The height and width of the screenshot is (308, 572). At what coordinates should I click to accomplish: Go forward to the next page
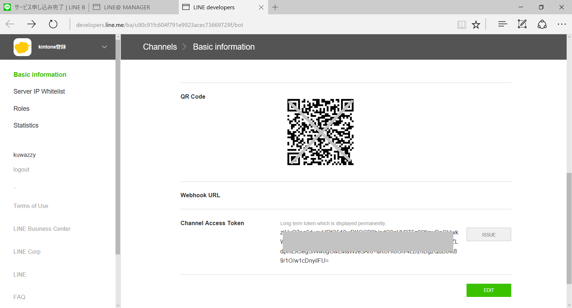coord(31,24)
